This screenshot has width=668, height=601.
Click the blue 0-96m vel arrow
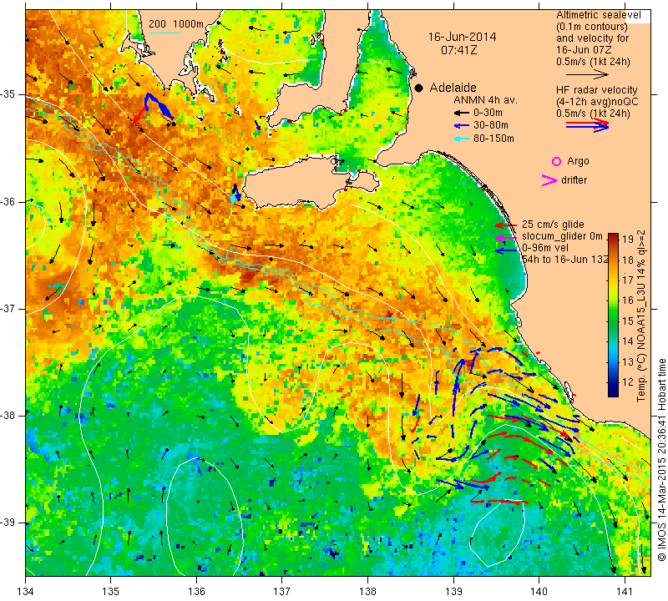pos(506,250)
